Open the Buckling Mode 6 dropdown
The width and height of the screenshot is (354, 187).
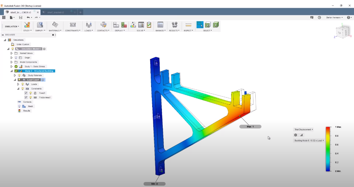point(309,141)
